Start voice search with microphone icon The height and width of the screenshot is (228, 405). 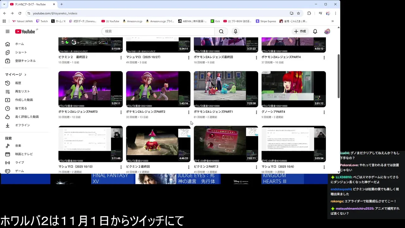pos(235,31)
